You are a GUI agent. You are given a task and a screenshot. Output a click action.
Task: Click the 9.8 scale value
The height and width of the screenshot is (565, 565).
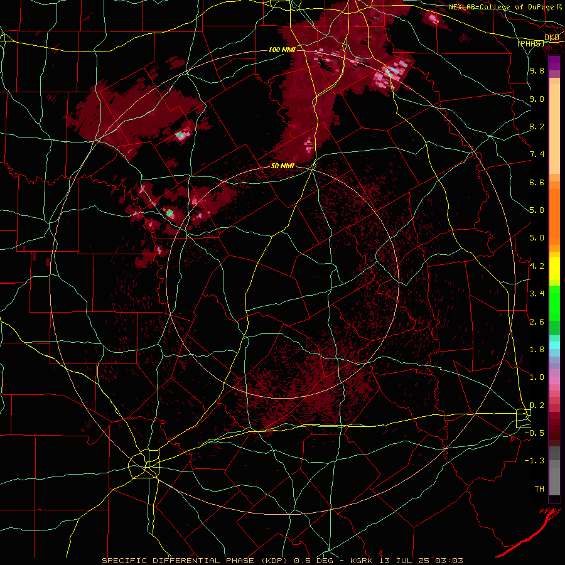point(537,70)
